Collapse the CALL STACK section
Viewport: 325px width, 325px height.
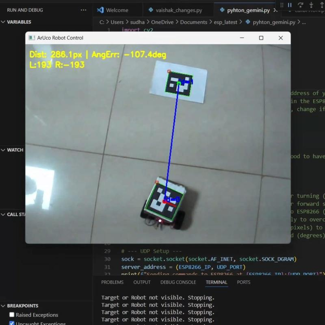(x=3, y=214)
